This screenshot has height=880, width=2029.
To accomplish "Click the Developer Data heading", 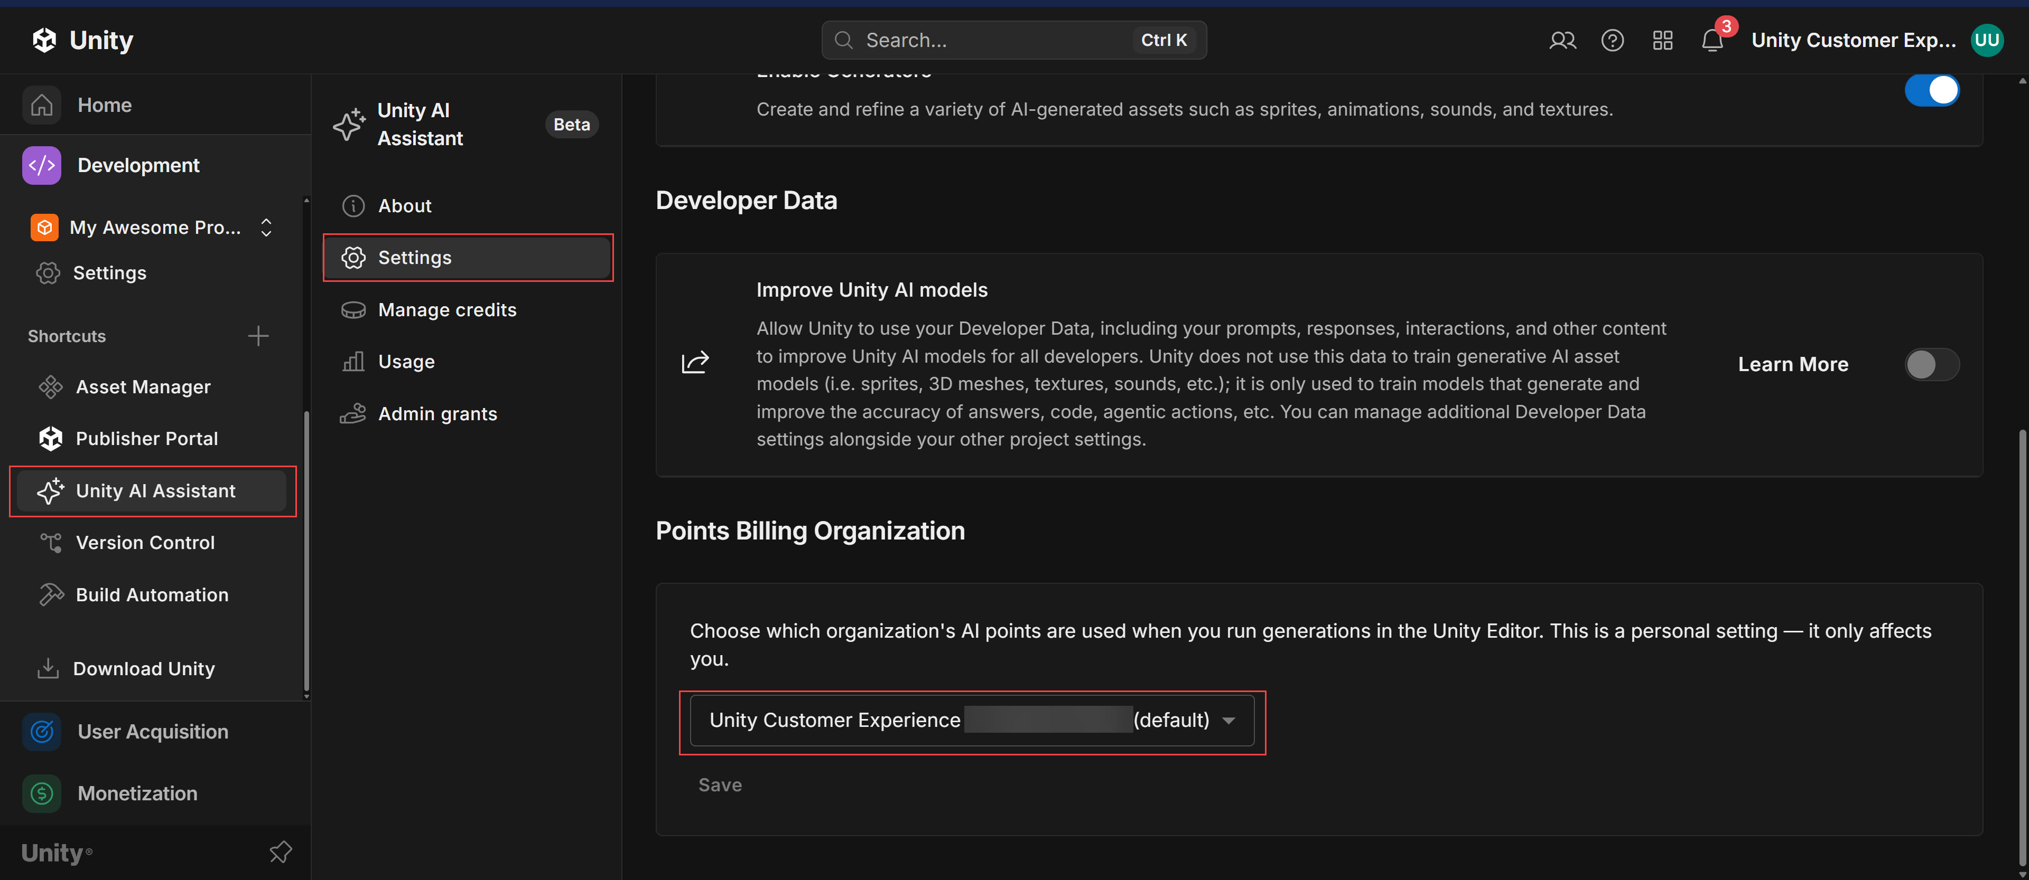I will [x=746, y=201].
